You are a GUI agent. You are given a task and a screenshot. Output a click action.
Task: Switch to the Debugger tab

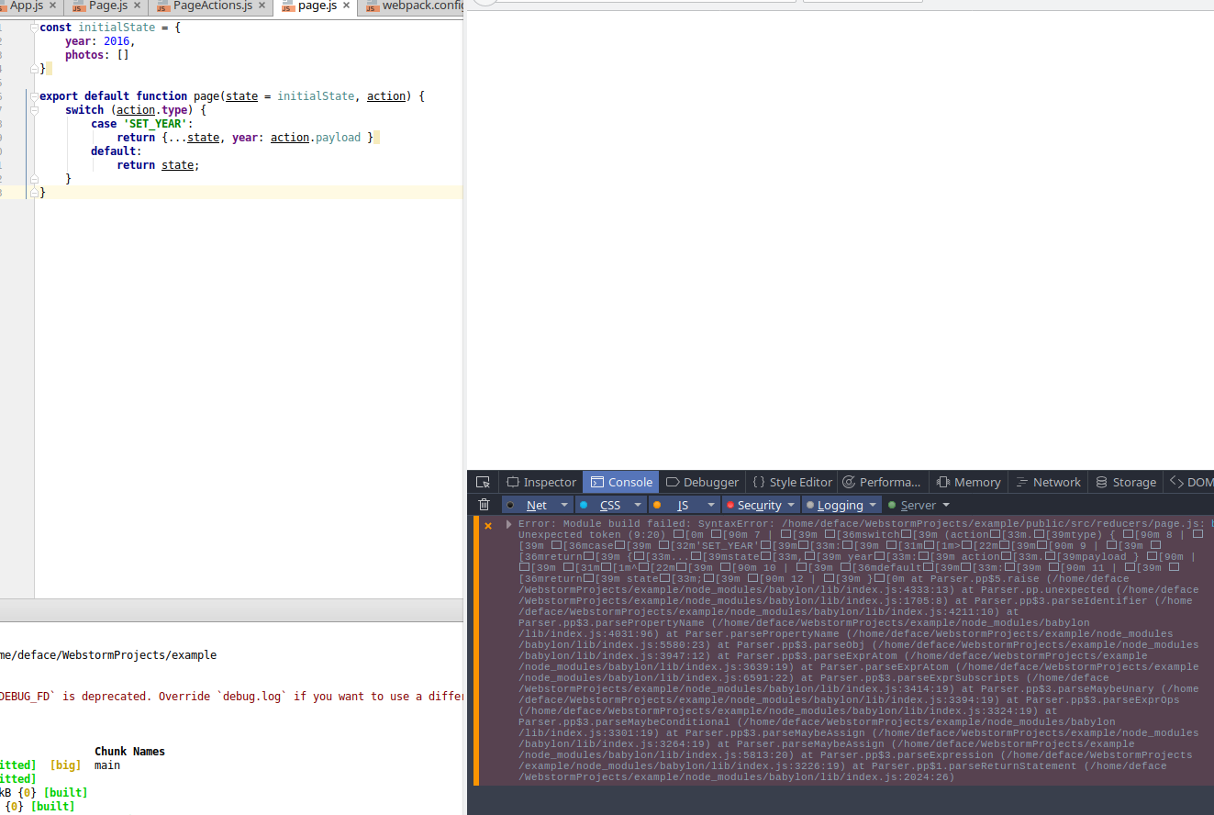(702, 482)
